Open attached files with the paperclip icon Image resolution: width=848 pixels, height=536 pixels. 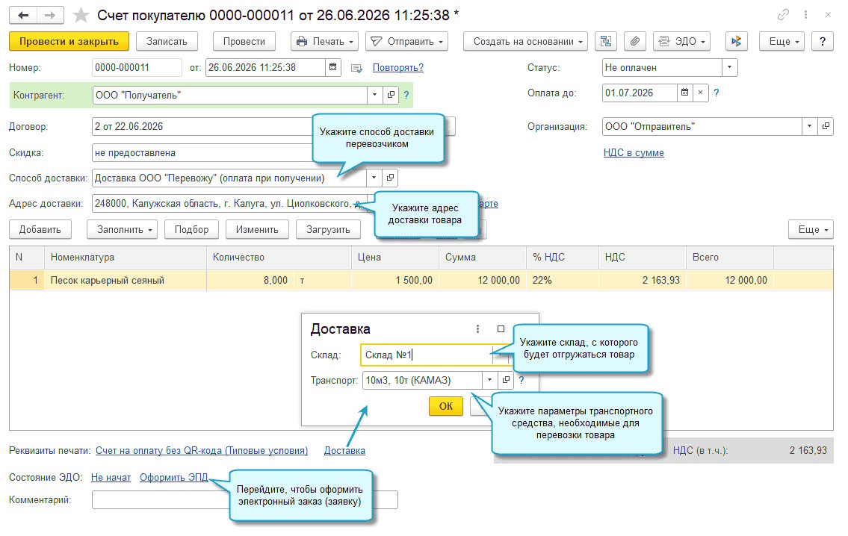coord(636,42)
